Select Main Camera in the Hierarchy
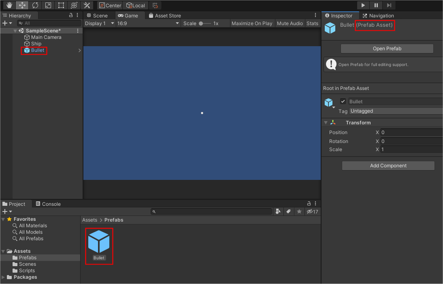Screen dimensions: 443x284 [43, 37]
